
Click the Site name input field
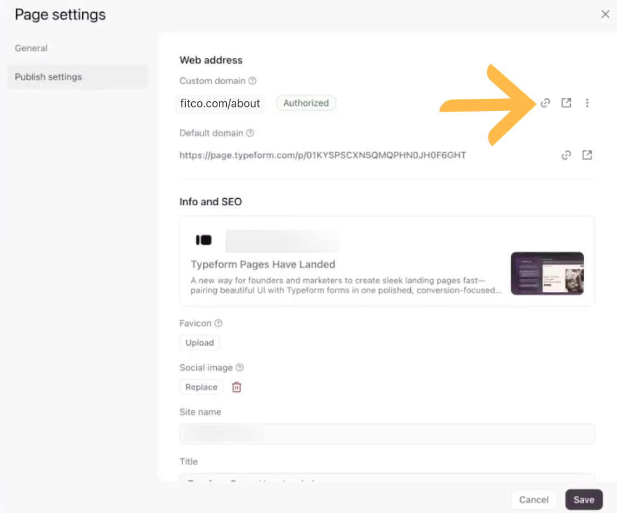pos(387,434)
